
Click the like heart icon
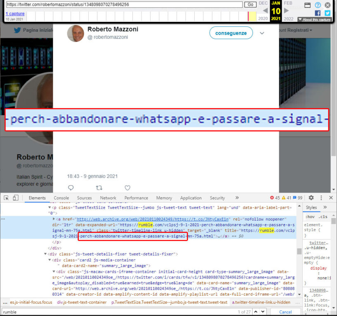click(x=127, y=188)
